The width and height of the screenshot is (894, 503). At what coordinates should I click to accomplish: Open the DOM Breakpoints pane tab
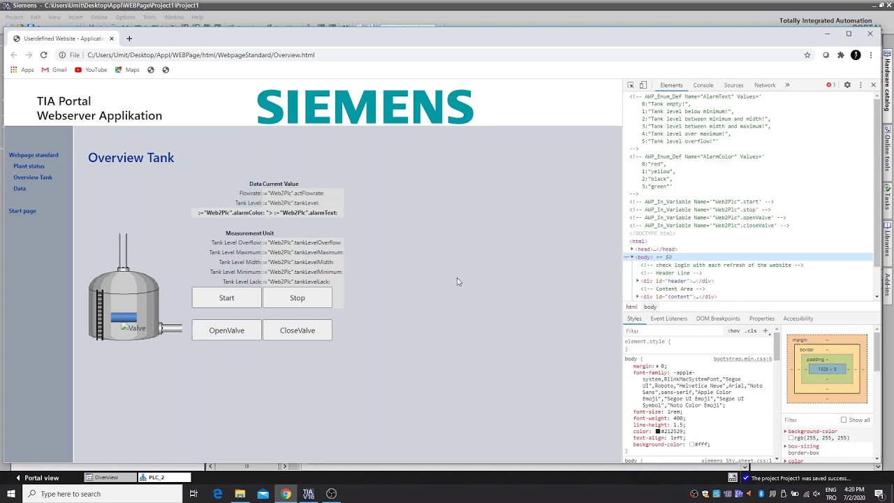[718, 319]
